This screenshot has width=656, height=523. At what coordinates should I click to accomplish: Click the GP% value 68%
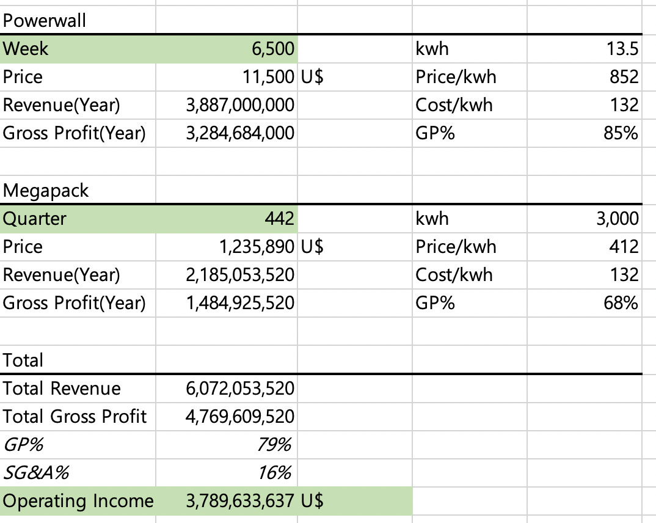(584, 303)
